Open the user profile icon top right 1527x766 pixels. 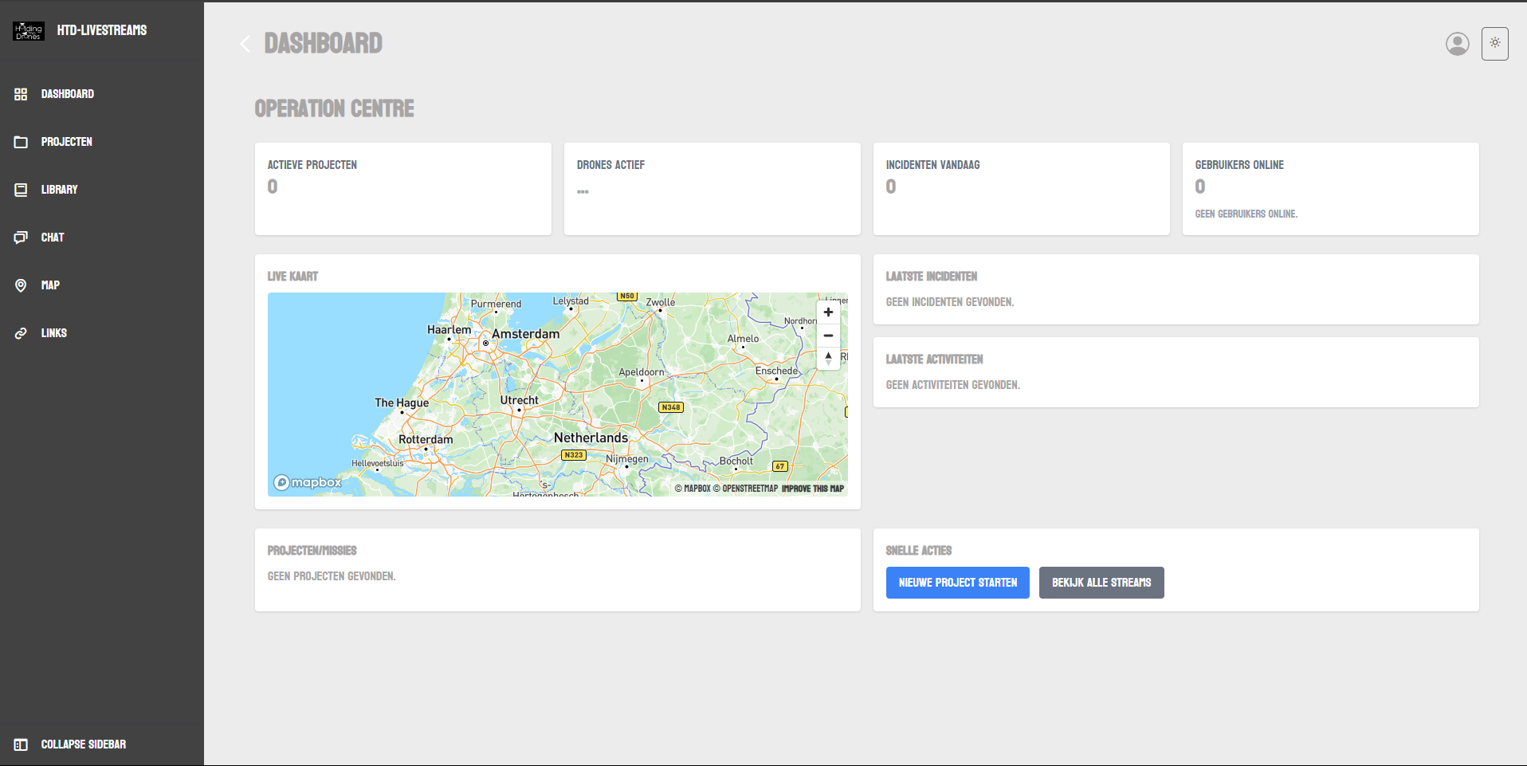click(x=1457, y=44)
